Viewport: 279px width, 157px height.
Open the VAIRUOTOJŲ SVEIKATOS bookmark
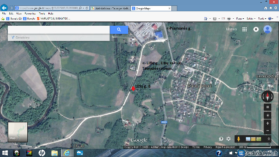(x=53, y=18)
